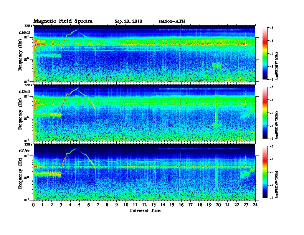Click the log(PSD) units label beside the dH/dt color scale
This screenshot has height=235, width=304.
tap(277, 66)
